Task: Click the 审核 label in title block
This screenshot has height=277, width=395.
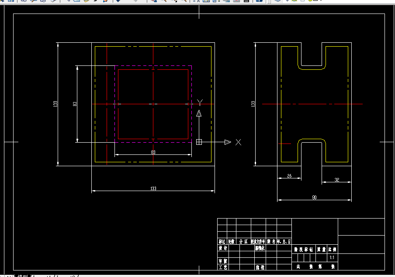Action: point(223,261)
